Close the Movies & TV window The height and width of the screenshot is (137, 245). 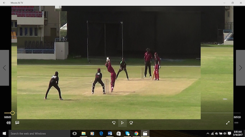[x=241, y=3]
